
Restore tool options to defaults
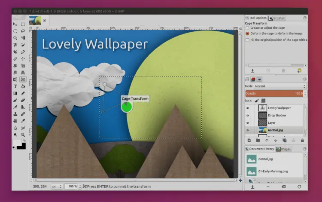point(299,70)
